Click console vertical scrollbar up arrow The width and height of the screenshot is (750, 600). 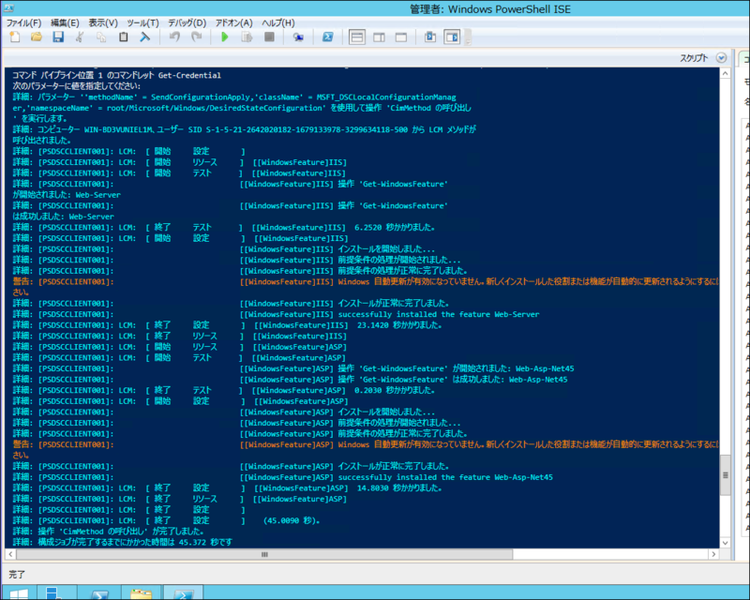click(x=725, y=74)
